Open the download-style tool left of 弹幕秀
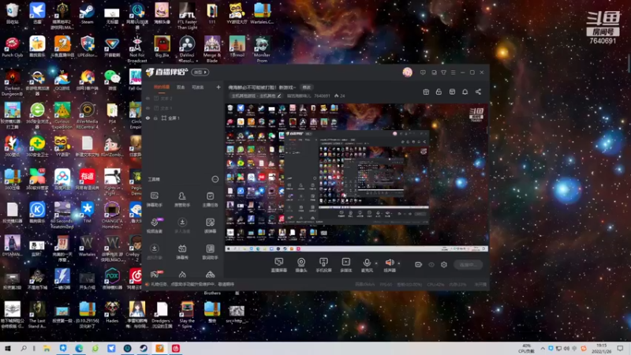 (154, 252)
